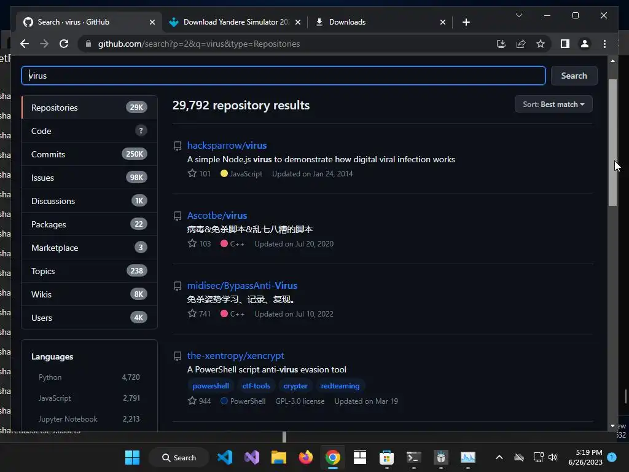The height and width of the screenshot is (472, 629).
Task: Open the ctf-tools topic tag
Action: click(256, 386)
